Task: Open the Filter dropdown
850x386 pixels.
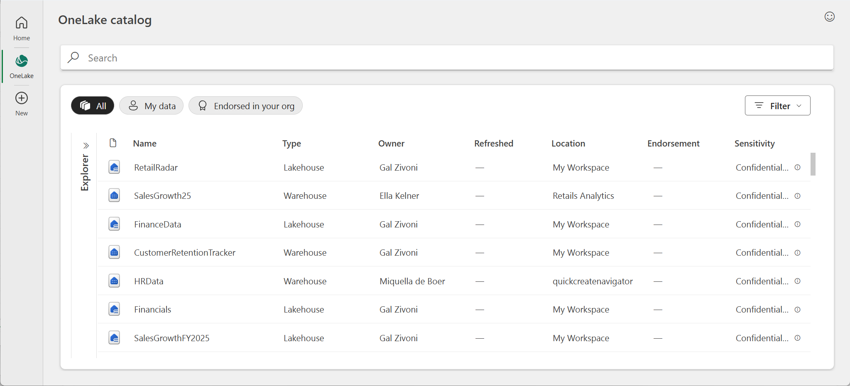Action: click(777, 106)
